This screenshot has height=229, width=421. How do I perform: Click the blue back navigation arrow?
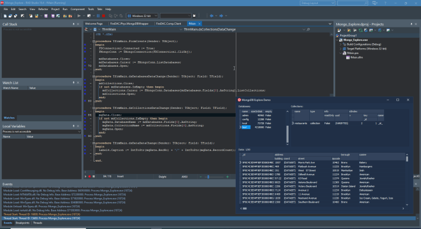(212, 16)
